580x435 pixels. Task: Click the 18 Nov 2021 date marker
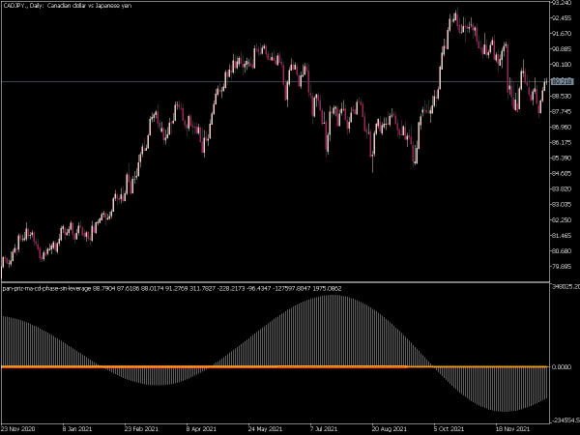pyautogui.click(x=512, y=428)
